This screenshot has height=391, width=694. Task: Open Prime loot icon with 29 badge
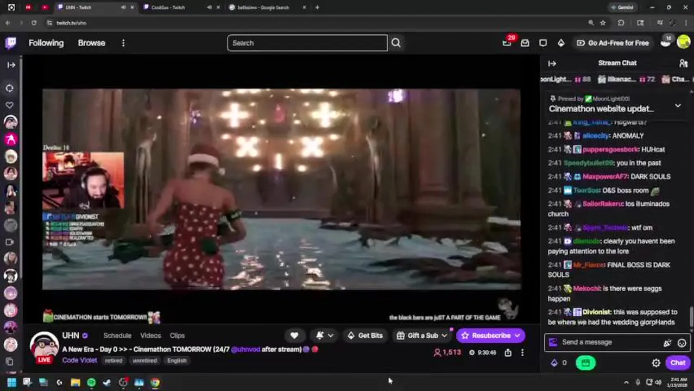pyautogui.click(x=507, y=43)
